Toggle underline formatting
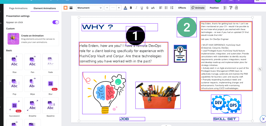This screenshot has height=126, width=266. (142, 8)
